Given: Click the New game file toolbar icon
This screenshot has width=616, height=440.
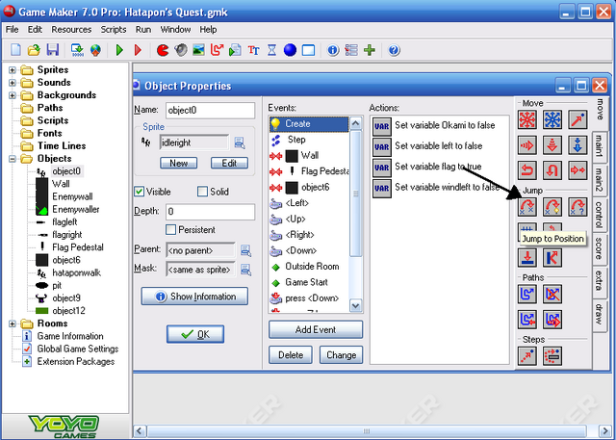Looking at the screenshot, I should point(15,50).
